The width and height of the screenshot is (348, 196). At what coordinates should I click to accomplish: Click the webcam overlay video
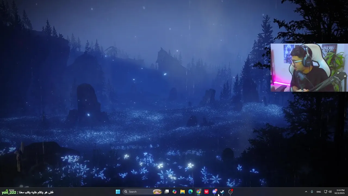click(309, 68)
